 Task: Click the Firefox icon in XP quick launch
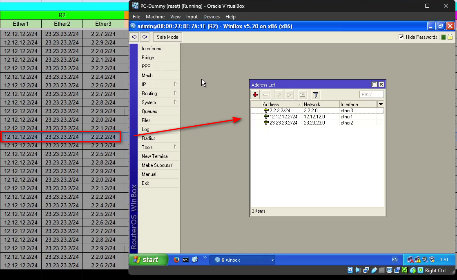coord(176,260)
